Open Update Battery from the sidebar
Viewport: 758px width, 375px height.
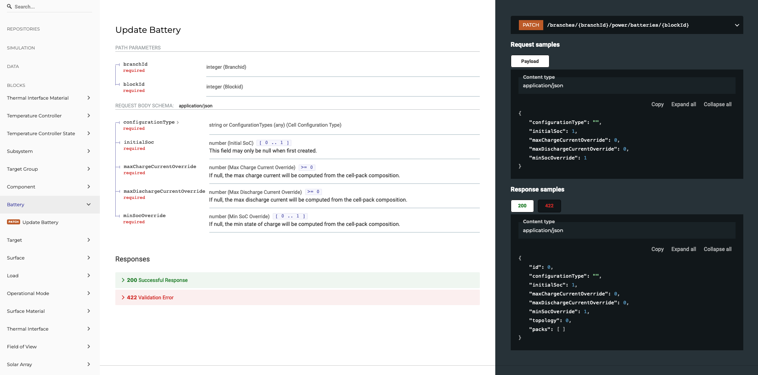[x=40, y=222]
